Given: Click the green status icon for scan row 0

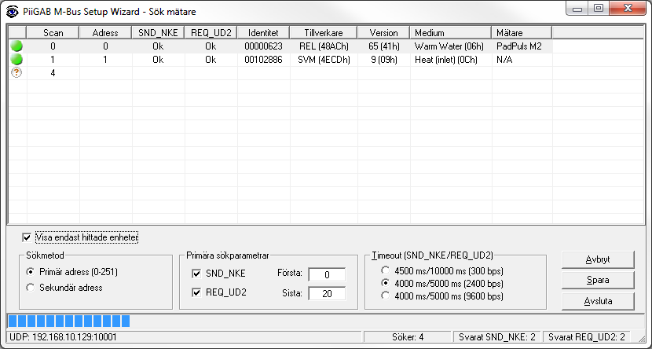Looking at the screenshot, I should pyautogui.click(x=16, y=46).
